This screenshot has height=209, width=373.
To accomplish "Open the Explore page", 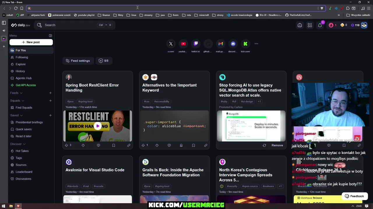I will click(x=31, y=64).
